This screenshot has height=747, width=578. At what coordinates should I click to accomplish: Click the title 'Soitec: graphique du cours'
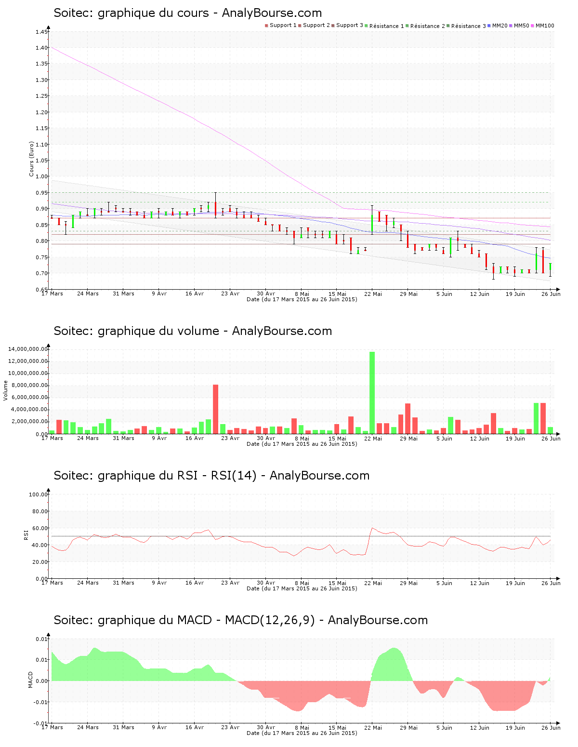(x=131, y=13)
